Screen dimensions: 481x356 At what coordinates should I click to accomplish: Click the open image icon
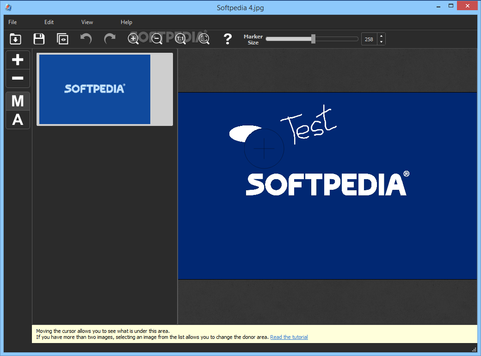tap(15, 39)
